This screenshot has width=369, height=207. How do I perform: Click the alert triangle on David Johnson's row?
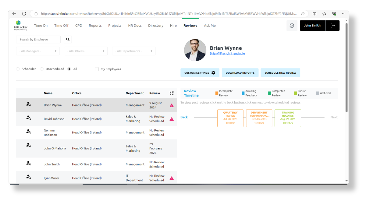click(172, 119)
